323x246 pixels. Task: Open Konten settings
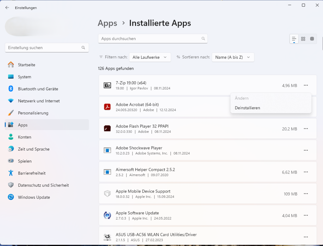pyautogui.click(x=47, y=137)
